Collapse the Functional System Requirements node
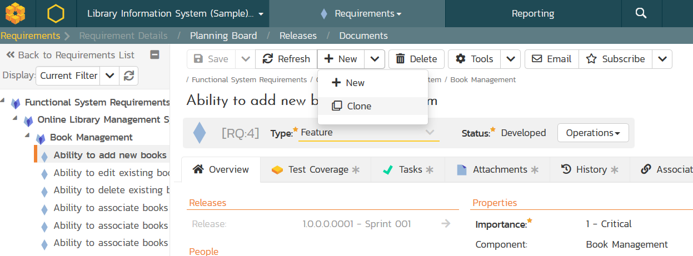 point(3,101)
